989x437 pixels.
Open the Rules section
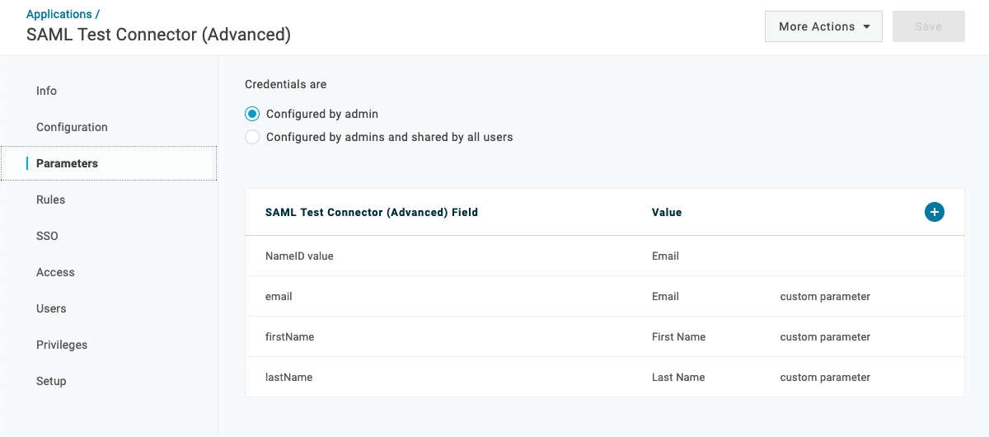click(50, 200)
